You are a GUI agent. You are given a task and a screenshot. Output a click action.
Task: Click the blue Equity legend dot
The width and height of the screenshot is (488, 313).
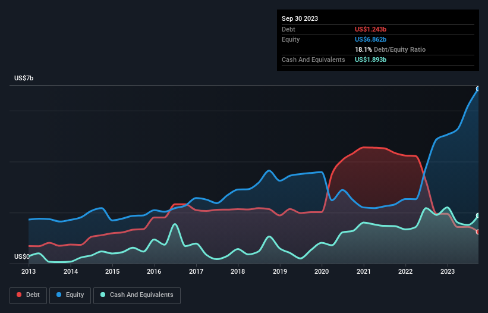59,295
